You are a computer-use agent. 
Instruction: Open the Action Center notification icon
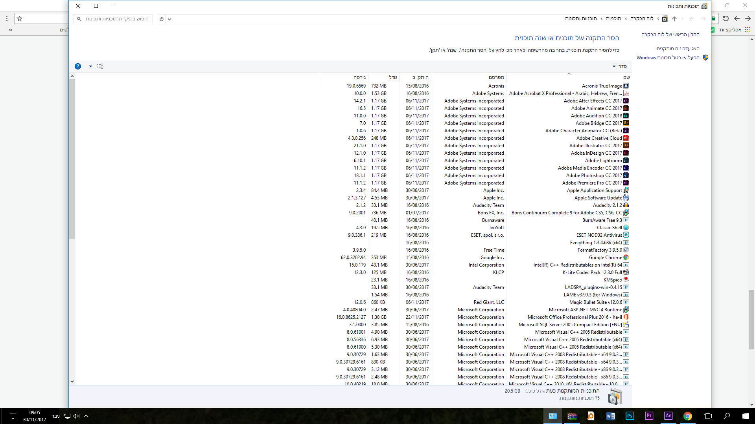pos(13,416)
